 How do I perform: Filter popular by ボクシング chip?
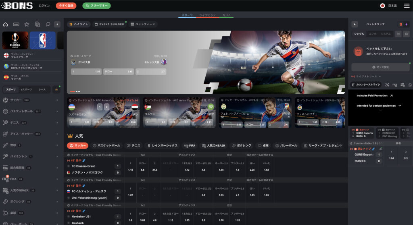[242, 145]
